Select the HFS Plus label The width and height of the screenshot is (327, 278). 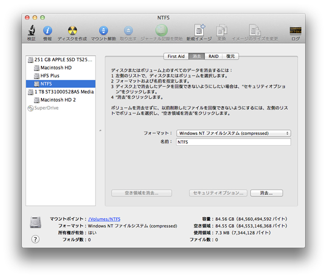point(50,76)
